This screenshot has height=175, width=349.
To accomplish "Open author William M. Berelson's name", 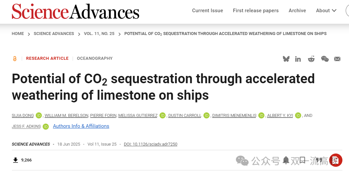I will pyautogui.click(x=66, y=116).
